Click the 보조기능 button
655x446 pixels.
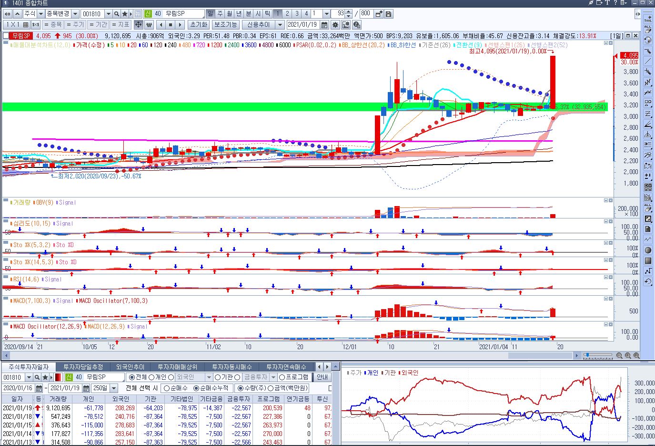click(225, 25)
